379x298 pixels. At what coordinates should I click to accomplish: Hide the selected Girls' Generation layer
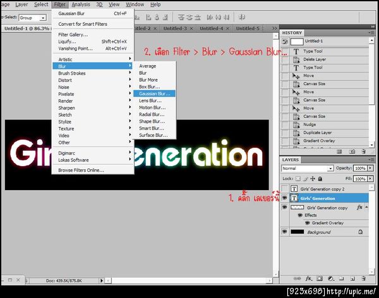point(285,198)
